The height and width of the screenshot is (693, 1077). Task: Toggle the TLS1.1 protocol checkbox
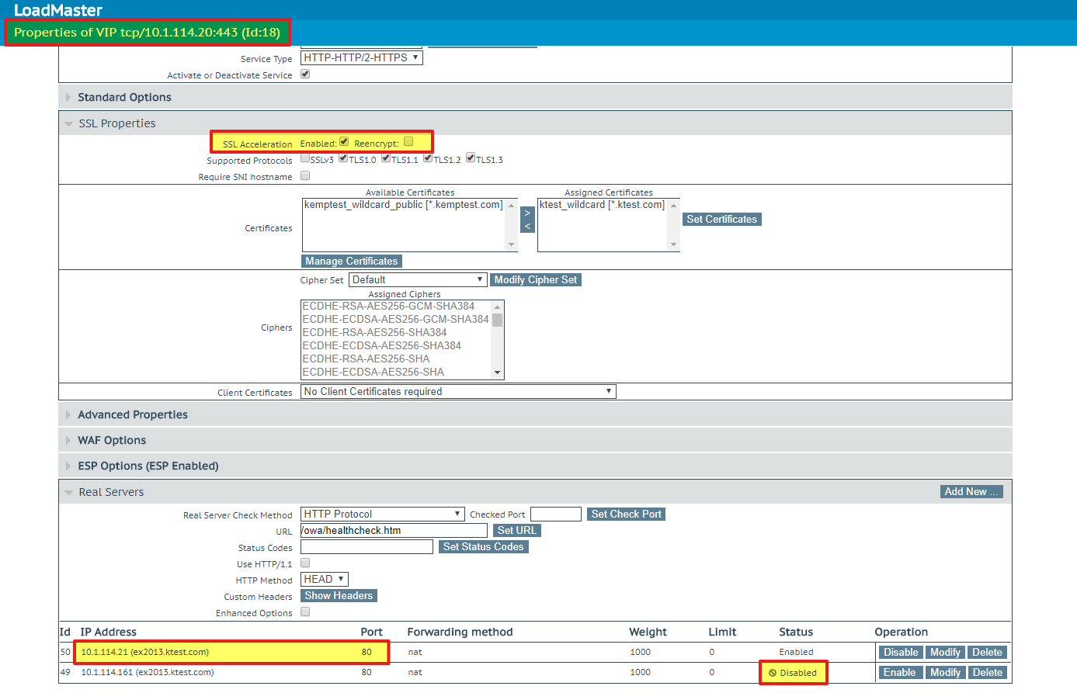(x=386, y=158)
